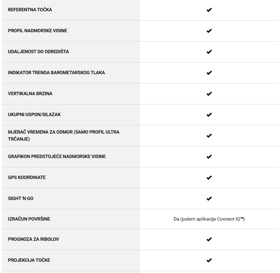Select the GPS koordinate label
Image resolution: width=280 pixels, height=273 pixels.
tap(27, 177)
